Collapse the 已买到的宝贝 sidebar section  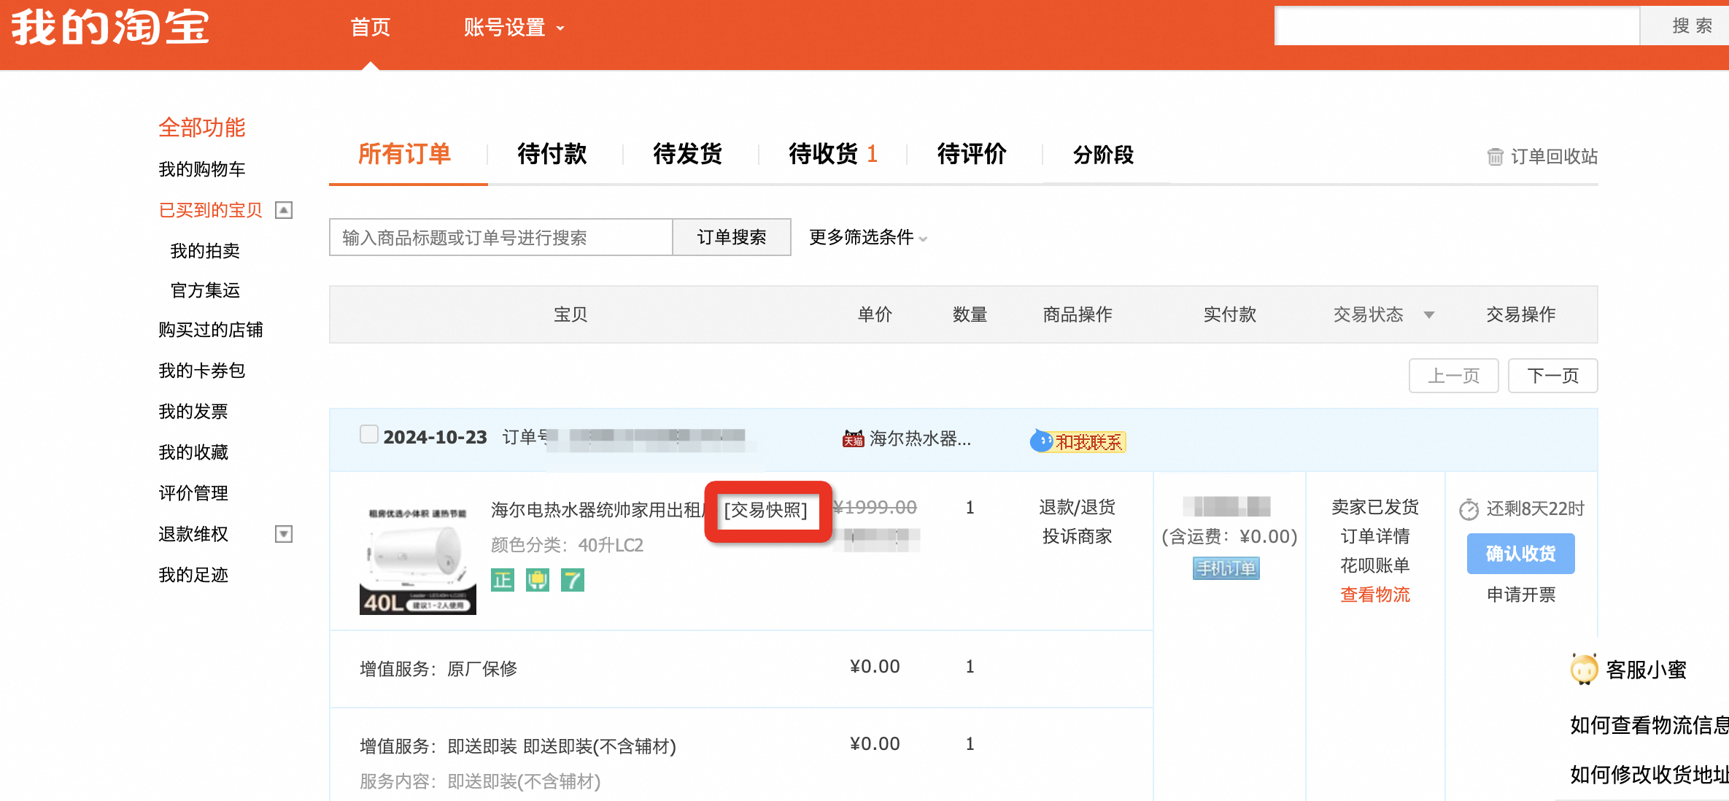(284, 211)
